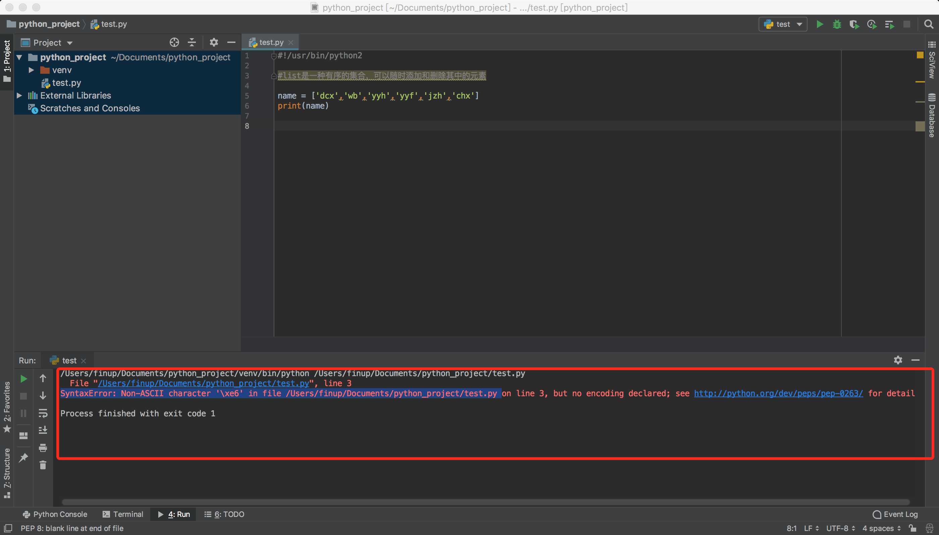
Task: Open SciView side panel
Action: click(932, 60)
